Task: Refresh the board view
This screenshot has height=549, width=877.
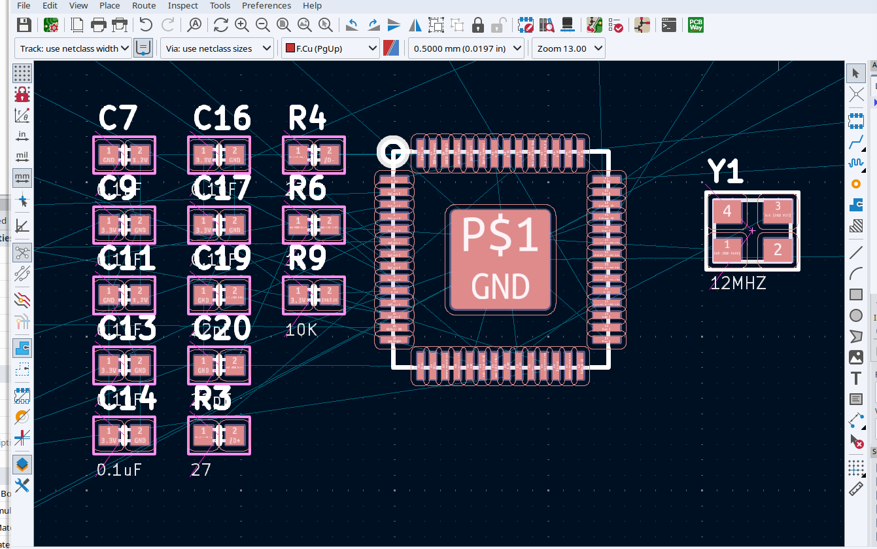Action: click(x=221, y=26)
